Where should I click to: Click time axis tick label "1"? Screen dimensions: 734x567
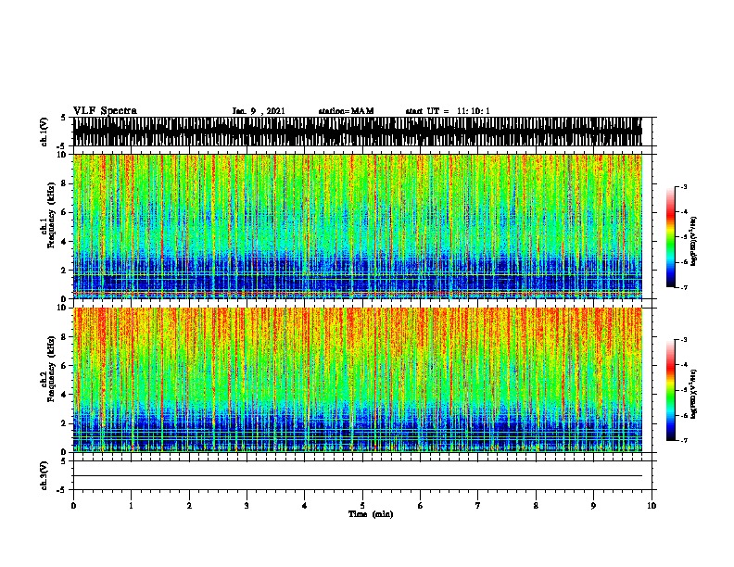[x=131, y=506]
